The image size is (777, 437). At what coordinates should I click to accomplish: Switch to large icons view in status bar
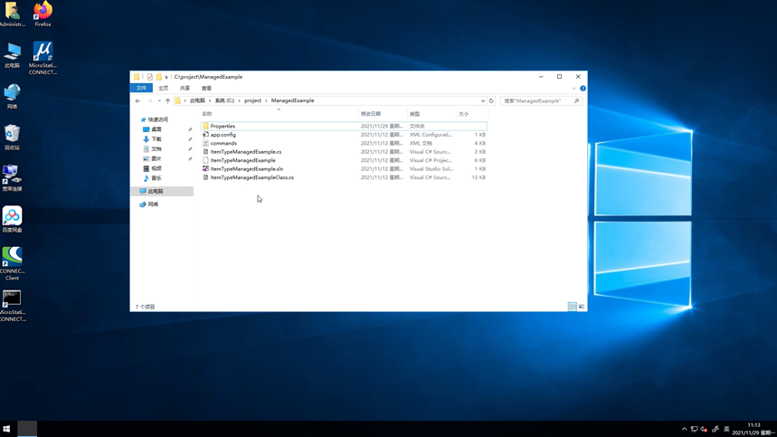pyautogui.click(x=582, y=307)
